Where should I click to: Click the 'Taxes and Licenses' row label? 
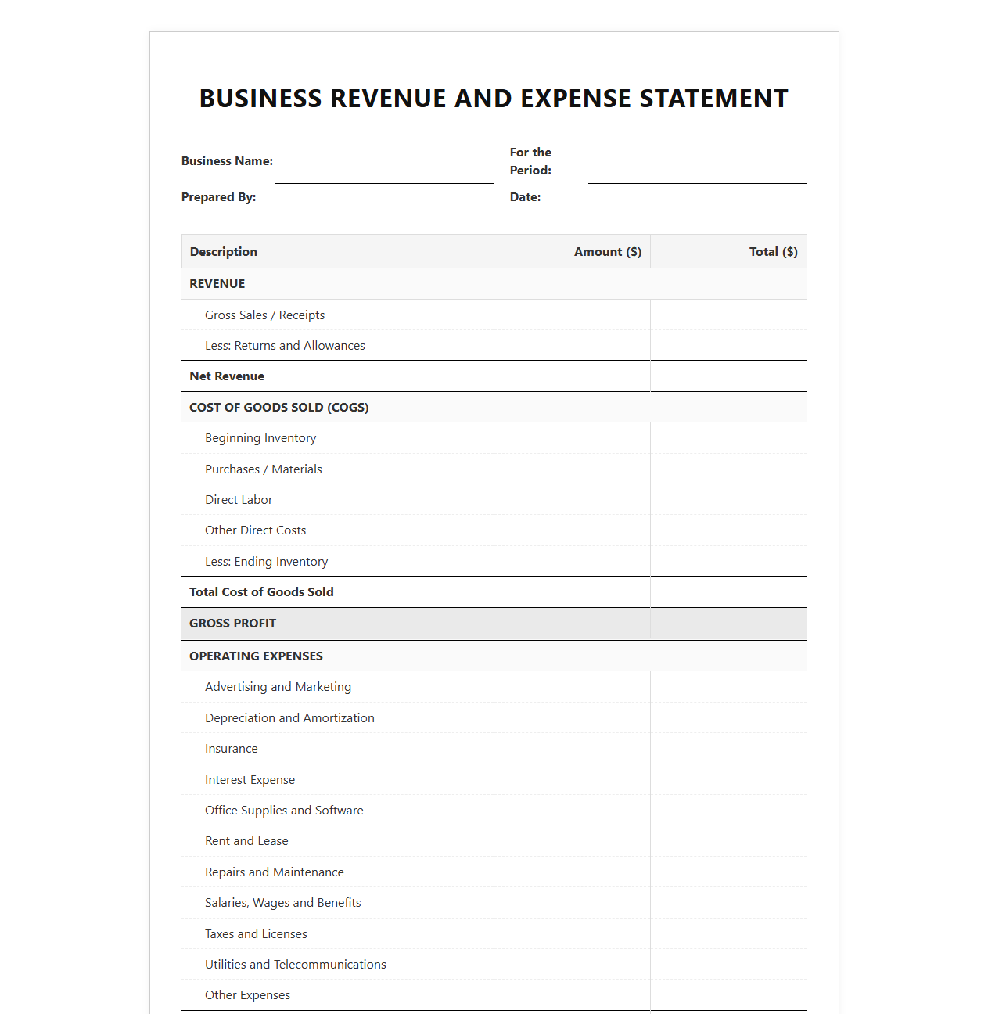(x=256, y=934)
